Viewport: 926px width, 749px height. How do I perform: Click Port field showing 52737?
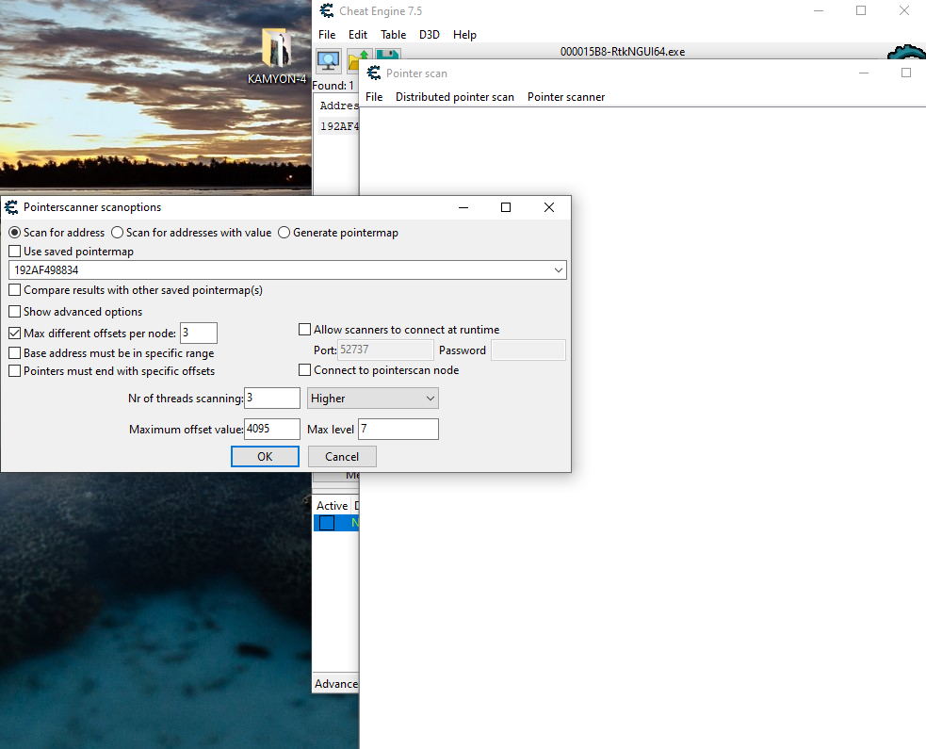click(385, 350)
